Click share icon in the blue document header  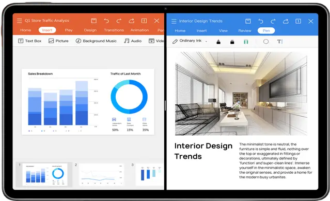286,21
